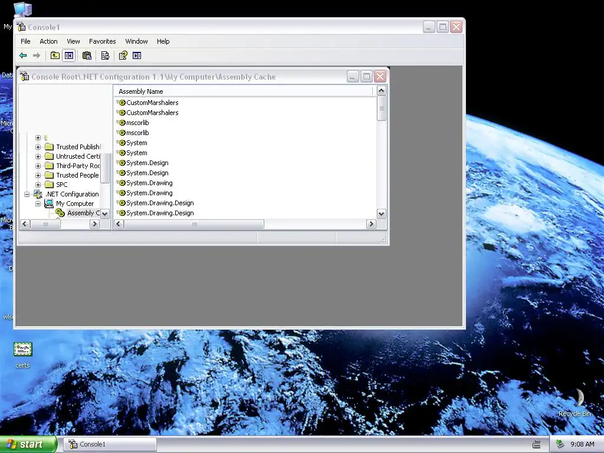The height and width of the screenshot is (453, 604).
Task: Expand the Trusted Publishers tree node
Action: pyautogui.click(x=38, y=147)
